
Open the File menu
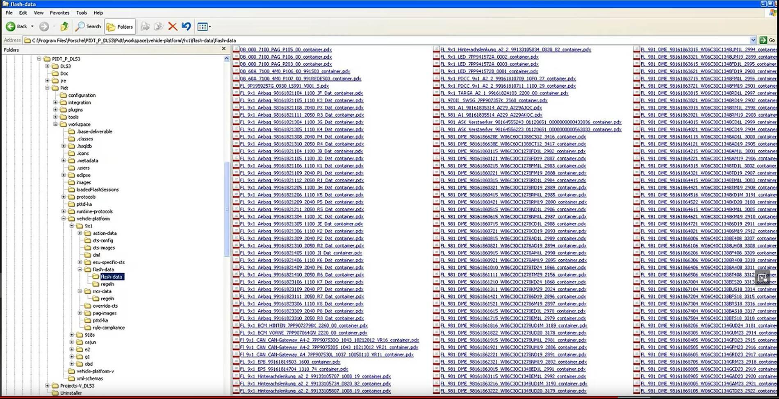click(9, 13)
